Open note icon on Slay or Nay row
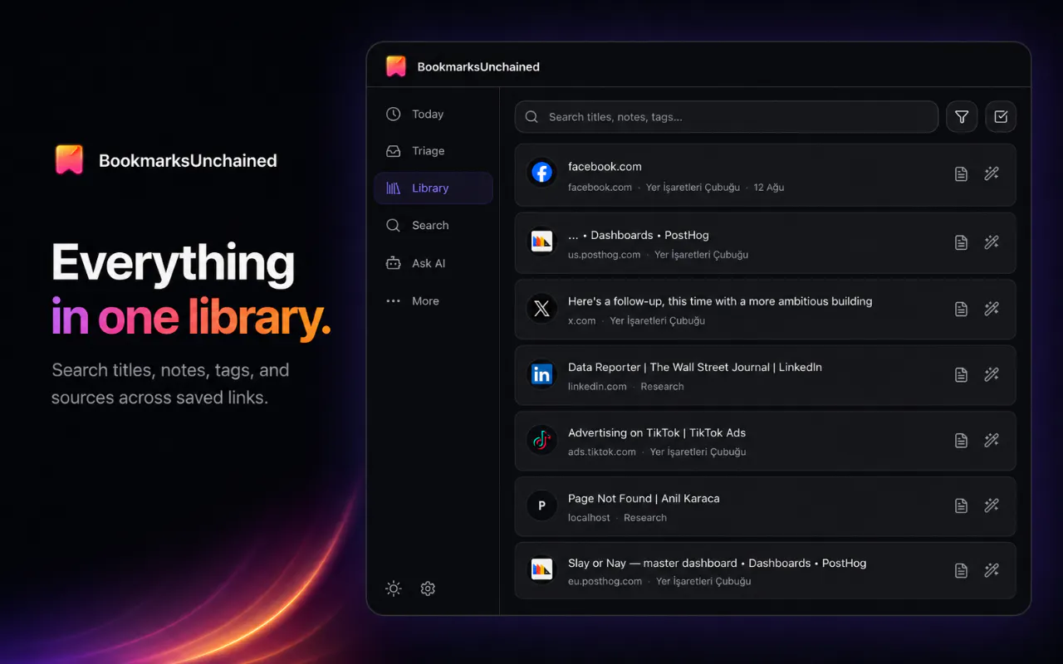The image size is (1063, 664). 961,570
